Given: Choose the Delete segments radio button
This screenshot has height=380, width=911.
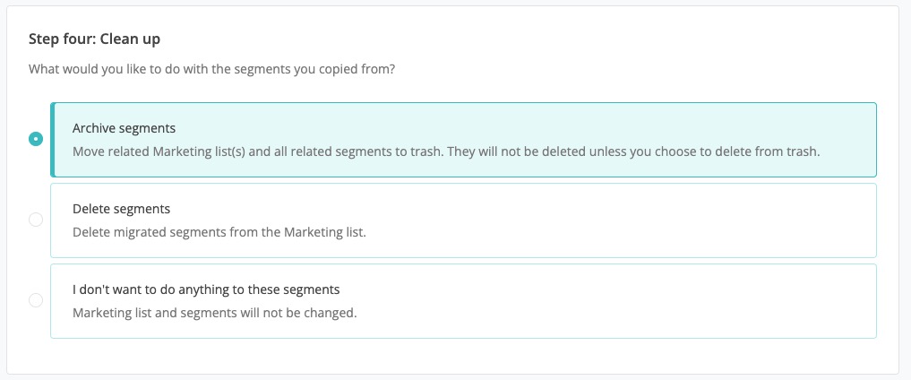Looking at the screenshot, I should click(x=36, y=220).
